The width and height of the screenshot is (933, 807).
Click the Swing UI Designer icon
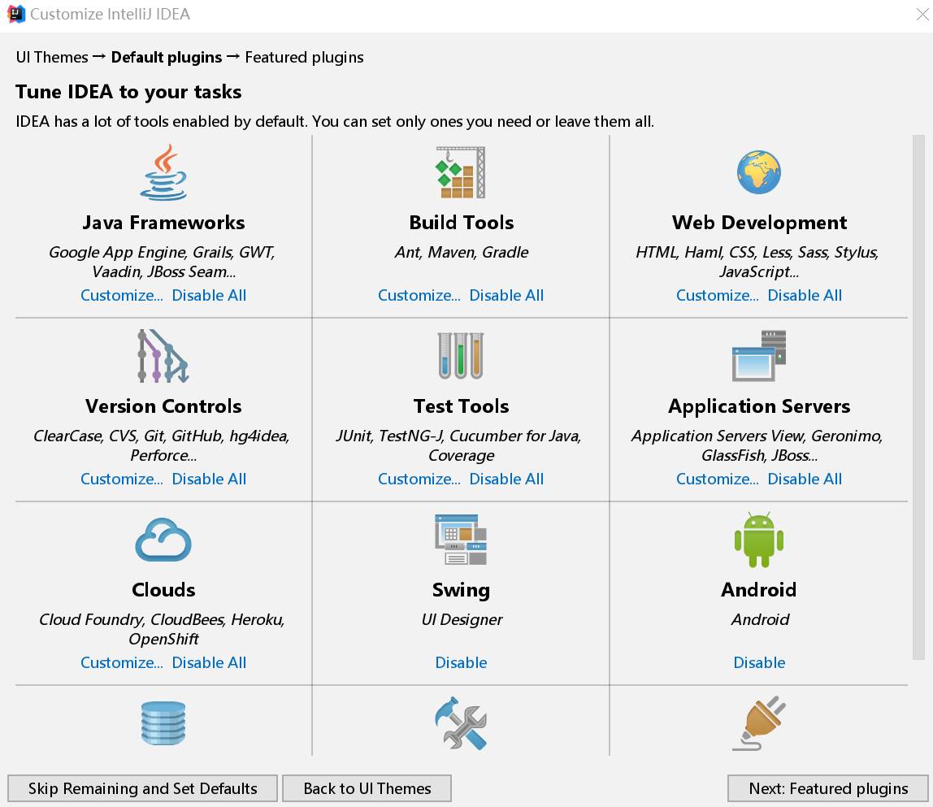click(x=461, y=540)
